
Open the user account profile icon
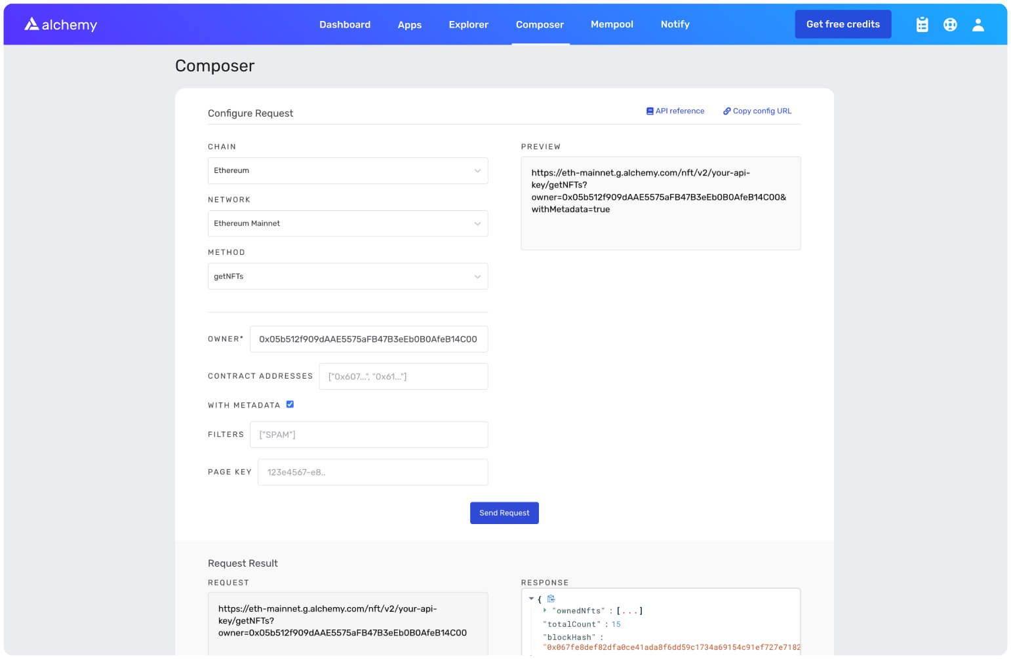coord(978,24)
